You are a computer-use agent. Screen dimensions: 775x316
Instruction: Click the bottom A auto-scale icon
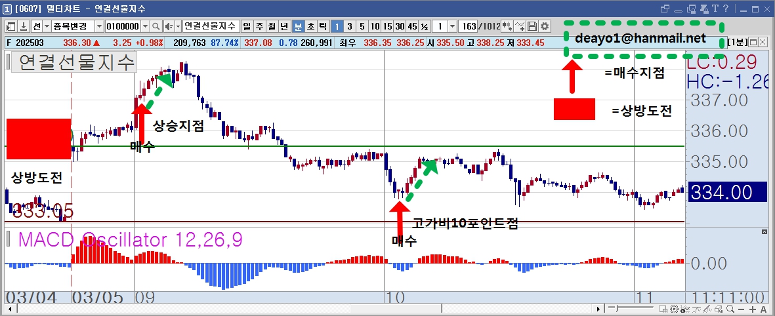(x=764, y=309)
